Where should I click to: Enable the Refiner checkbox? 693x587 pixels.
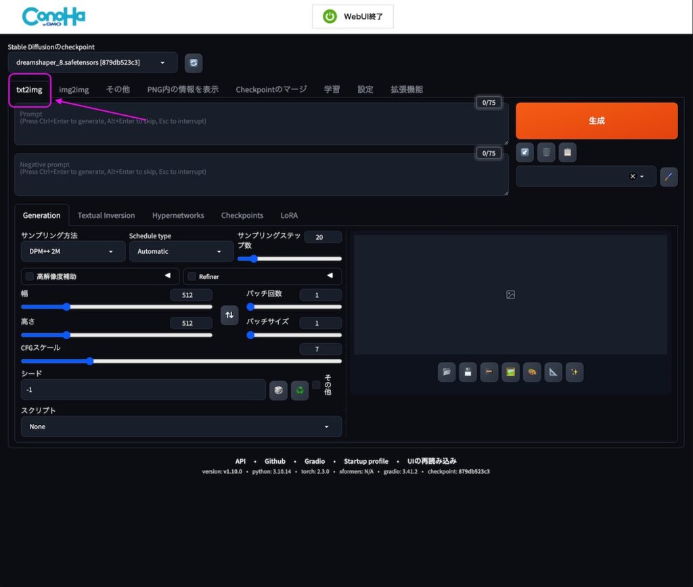192,276
